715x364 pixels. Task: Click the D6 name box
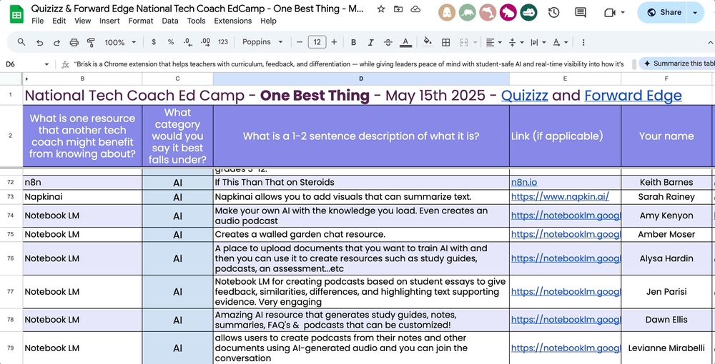[23, 65]
